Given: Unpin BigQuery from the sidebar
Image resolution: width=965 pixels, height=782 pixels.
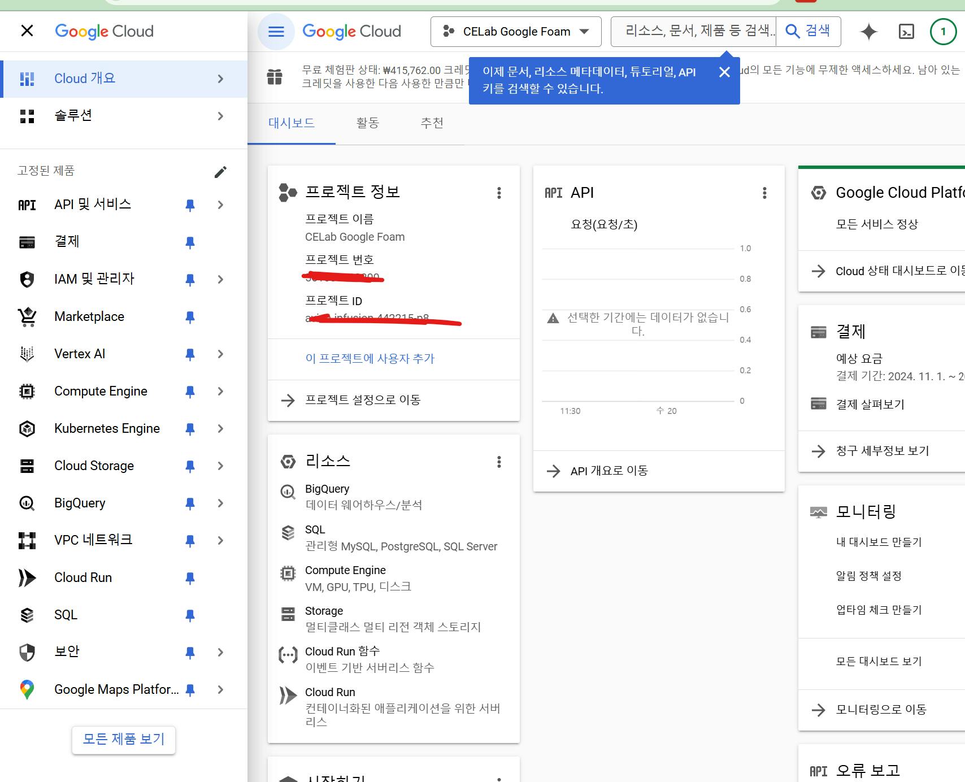Looking at the screenshot, I should (x=190, y=503).
